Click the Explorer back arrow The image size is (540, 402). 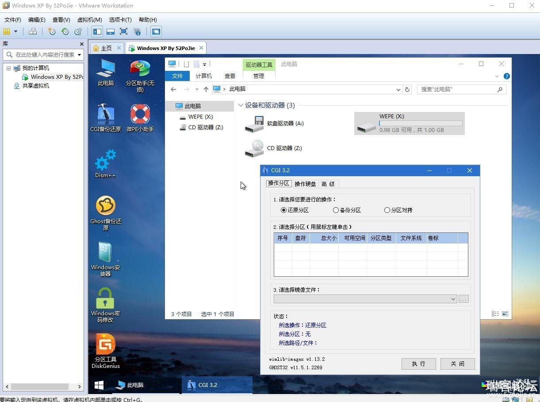click(x=173, y=89)
